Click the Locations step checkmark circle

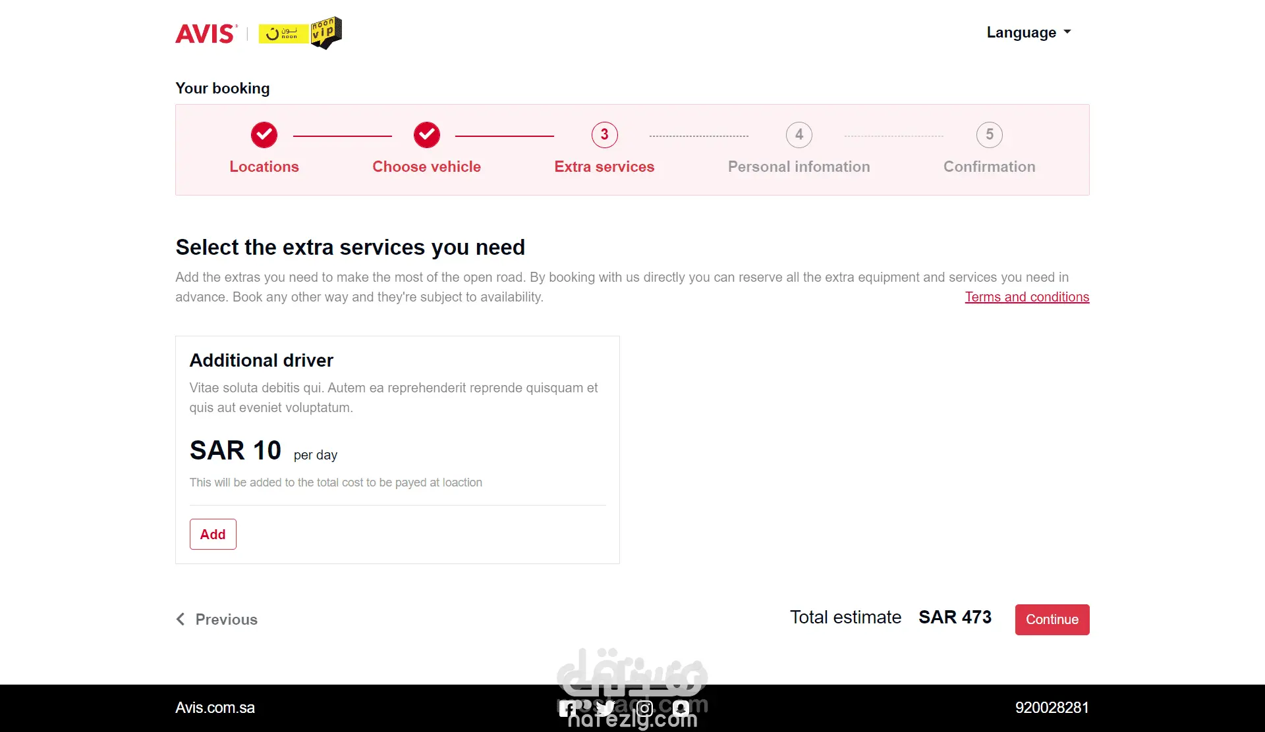click(264, 135)
